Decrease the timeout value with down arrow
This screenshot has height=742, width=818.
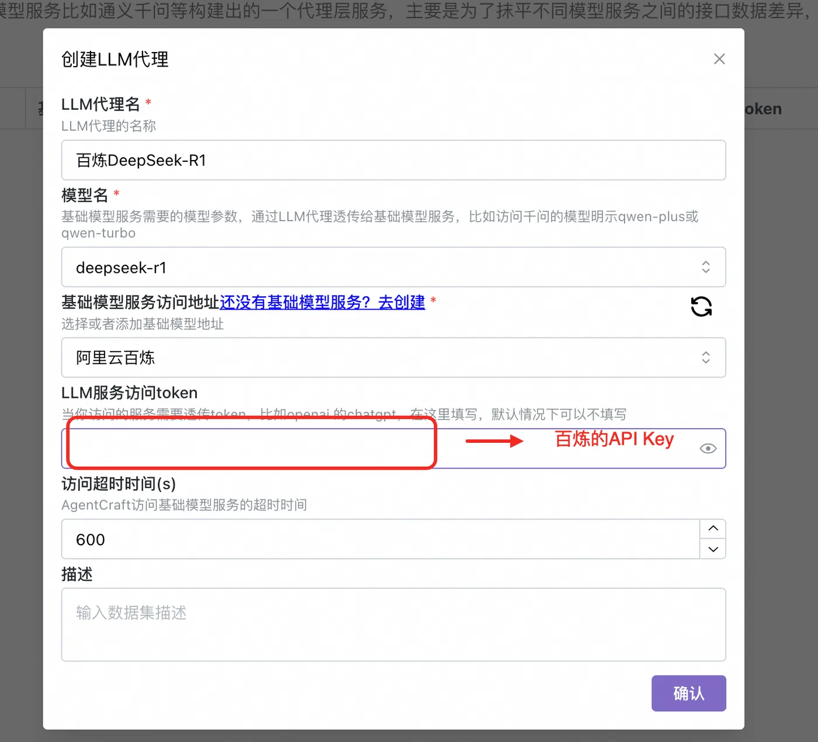[713, 549]
